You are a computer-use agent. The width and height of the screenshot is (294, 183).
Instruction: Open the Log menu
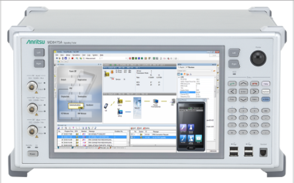tap(89, 55)
